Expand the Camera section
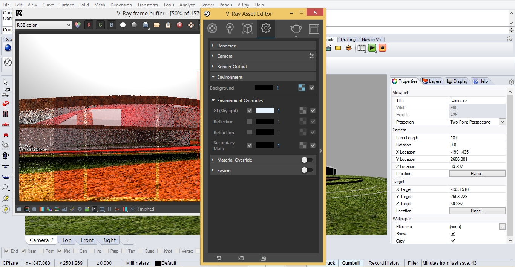 (263, 56)
